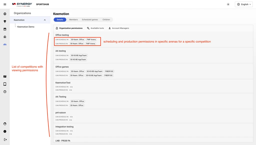Open the Account Managers section
The width and height of the screenshot is (256, 145).
(x=119, y=28)
